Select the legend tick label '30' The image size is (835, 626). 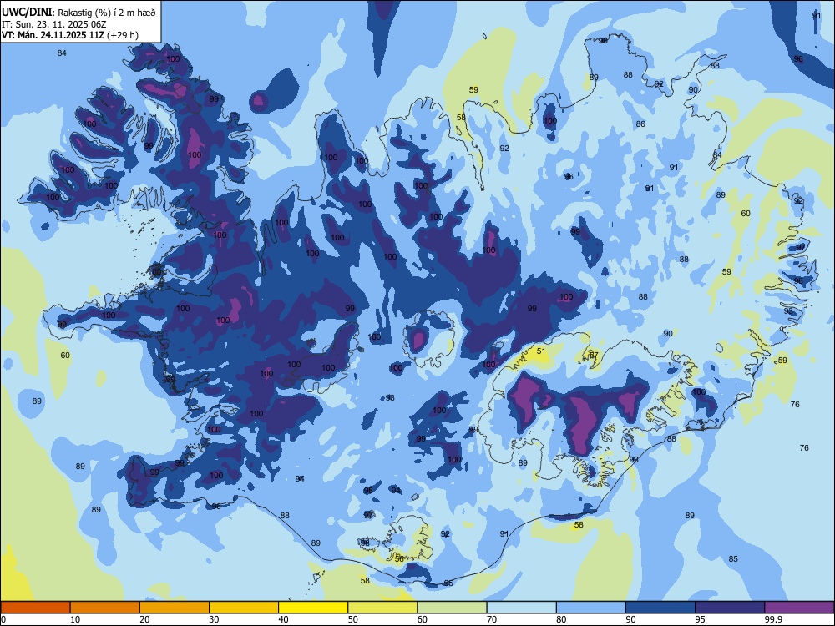pyautogui.click(x=214, y=619)
